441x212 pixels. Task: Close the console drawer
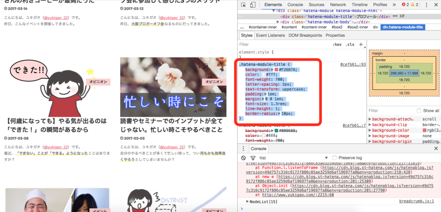(x=436, y=148)
